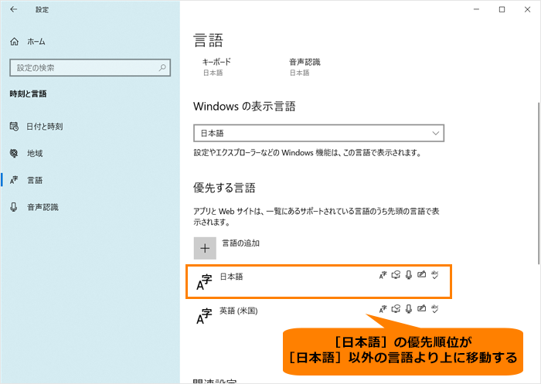Select the 地域 globe icon
This screenshot has width=541, height=384.
[x=14, y=153]
